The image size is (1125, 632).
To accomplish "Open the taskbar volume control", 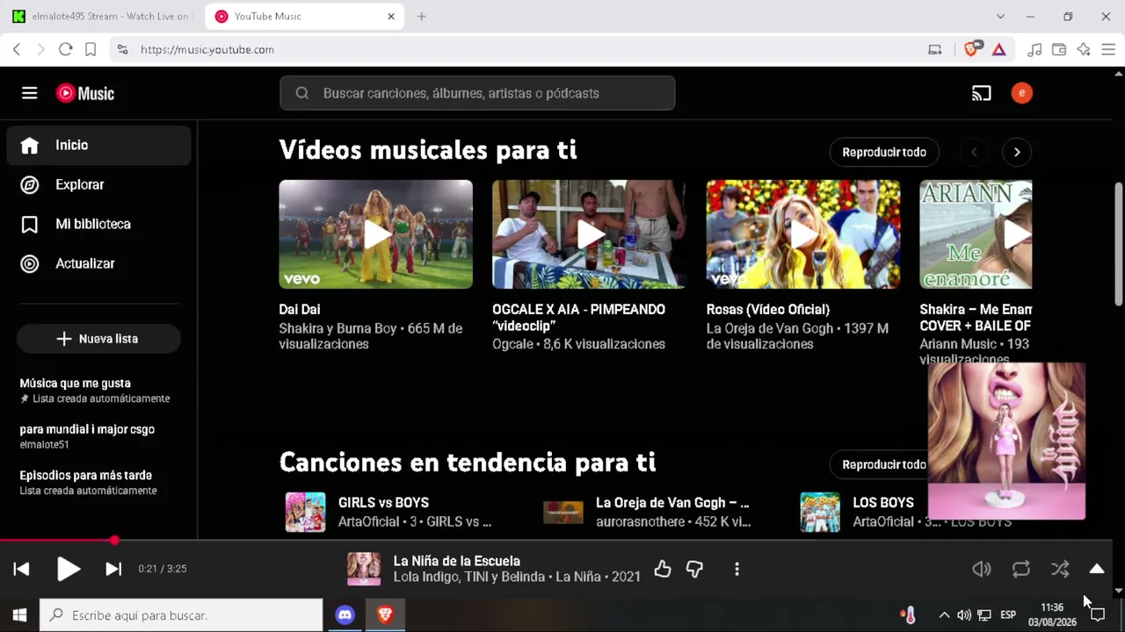I will 964,615.
